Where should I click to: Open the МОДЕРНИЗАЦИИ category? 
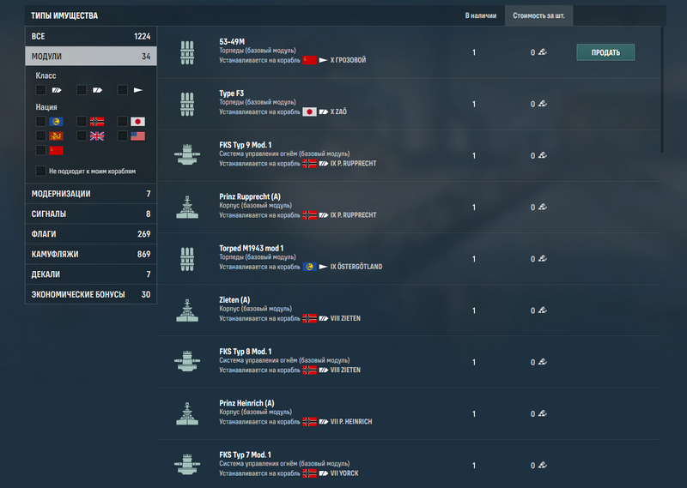pos(91,194)
